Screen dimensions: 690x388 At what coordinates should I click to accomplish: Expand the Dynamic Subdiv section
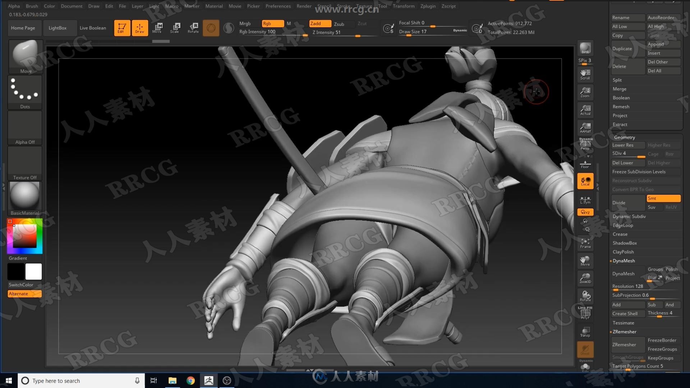pyautogui.click(x=629, y=216)
